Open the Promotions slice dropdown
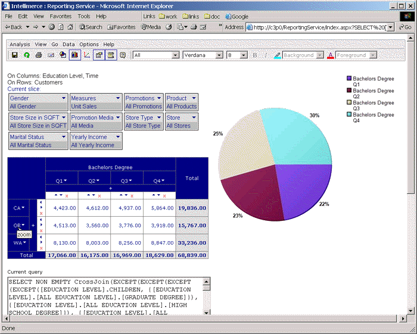 159,98
